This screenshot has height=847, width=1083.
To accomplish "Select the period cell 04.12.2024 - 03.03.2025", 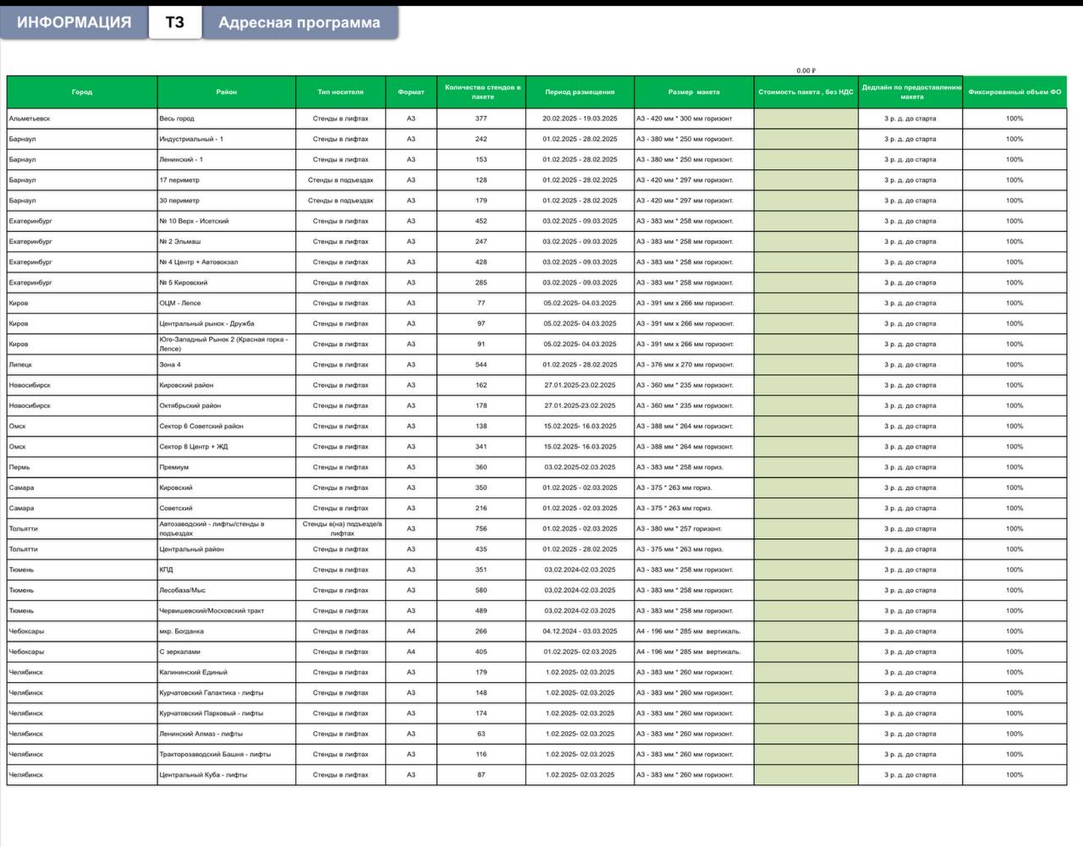I will [580, 631].
